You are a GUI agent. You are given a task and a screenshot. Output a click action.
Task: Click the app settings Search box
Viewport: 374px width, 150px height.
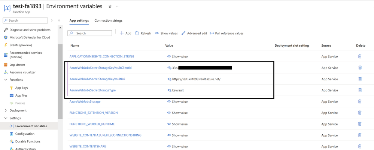pos(90,33)
